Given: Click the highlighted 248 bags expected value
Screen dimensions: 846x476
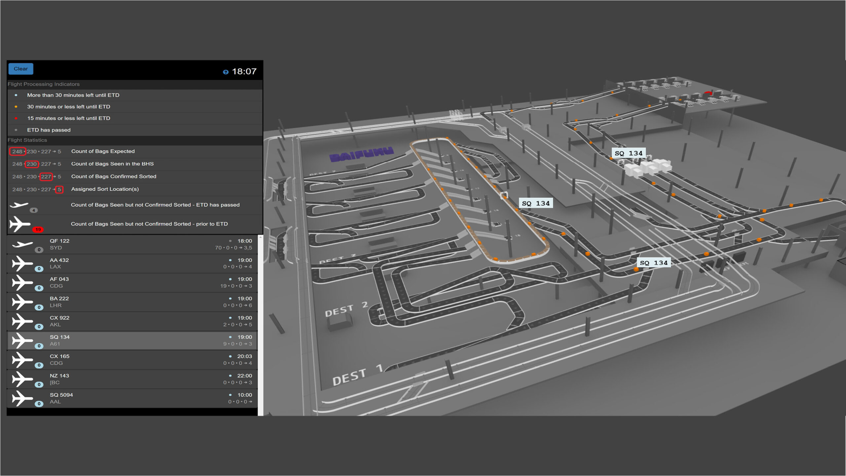Looking at the screenshot, I should (17, 151).
